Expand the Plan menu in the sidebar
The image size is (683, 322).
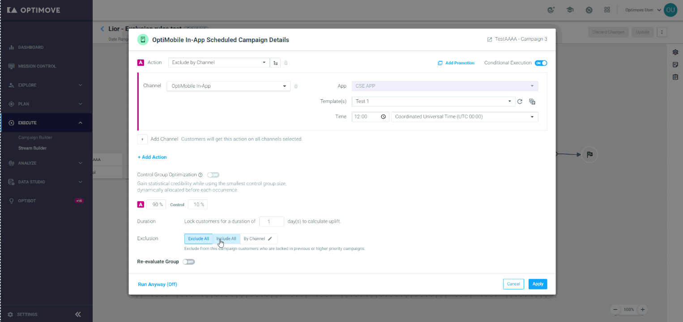pyautogui.click(x=46, y=104)
